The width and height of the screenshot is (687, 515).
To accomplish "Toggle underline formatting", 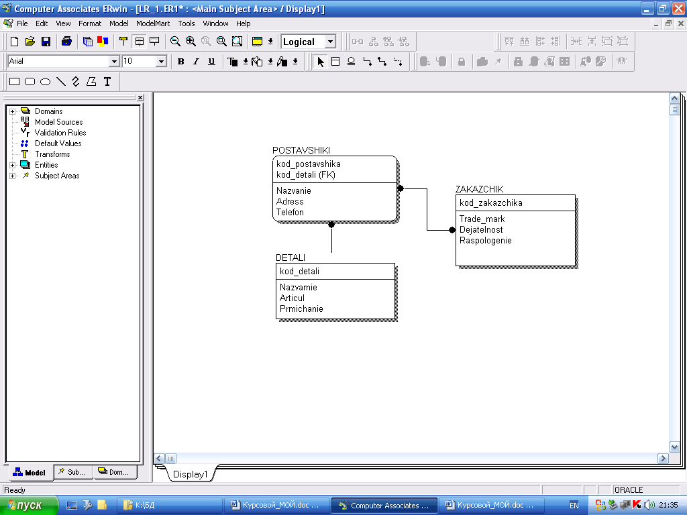I will [211, 62].
